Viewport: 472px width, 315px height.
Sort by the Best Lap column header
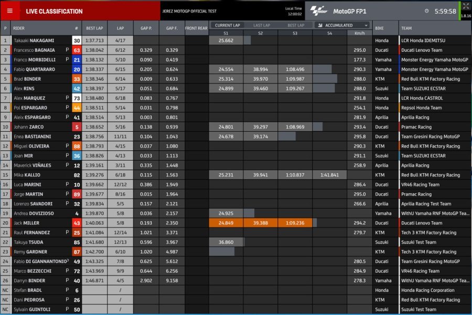click(x=94, y=28)
